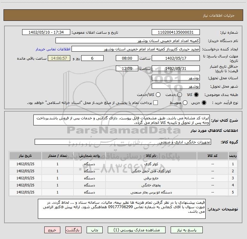Click the واحد شمارش column header
Viewport: 247px width, 239px height.
click(89, 156)
